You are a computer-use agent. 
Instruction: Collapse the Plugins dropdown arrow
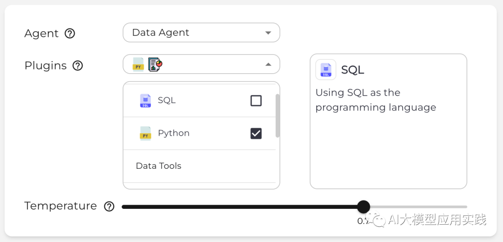268,64
